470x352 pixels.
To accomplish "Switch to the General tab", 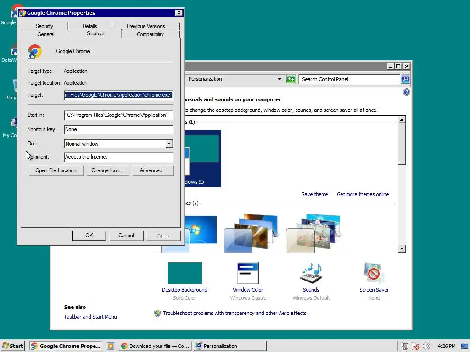I will [x=46, y=34].
